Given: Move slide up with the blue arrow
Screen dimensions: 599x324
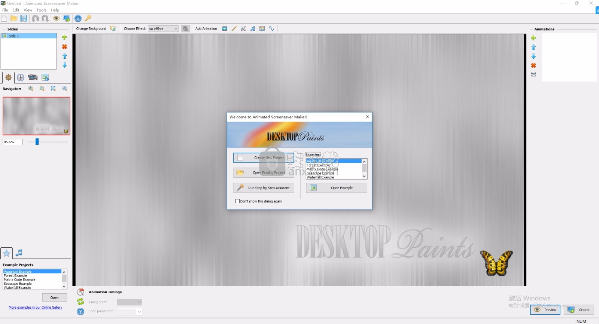Looking at the screenshot, I should click(x=64, y=56).
